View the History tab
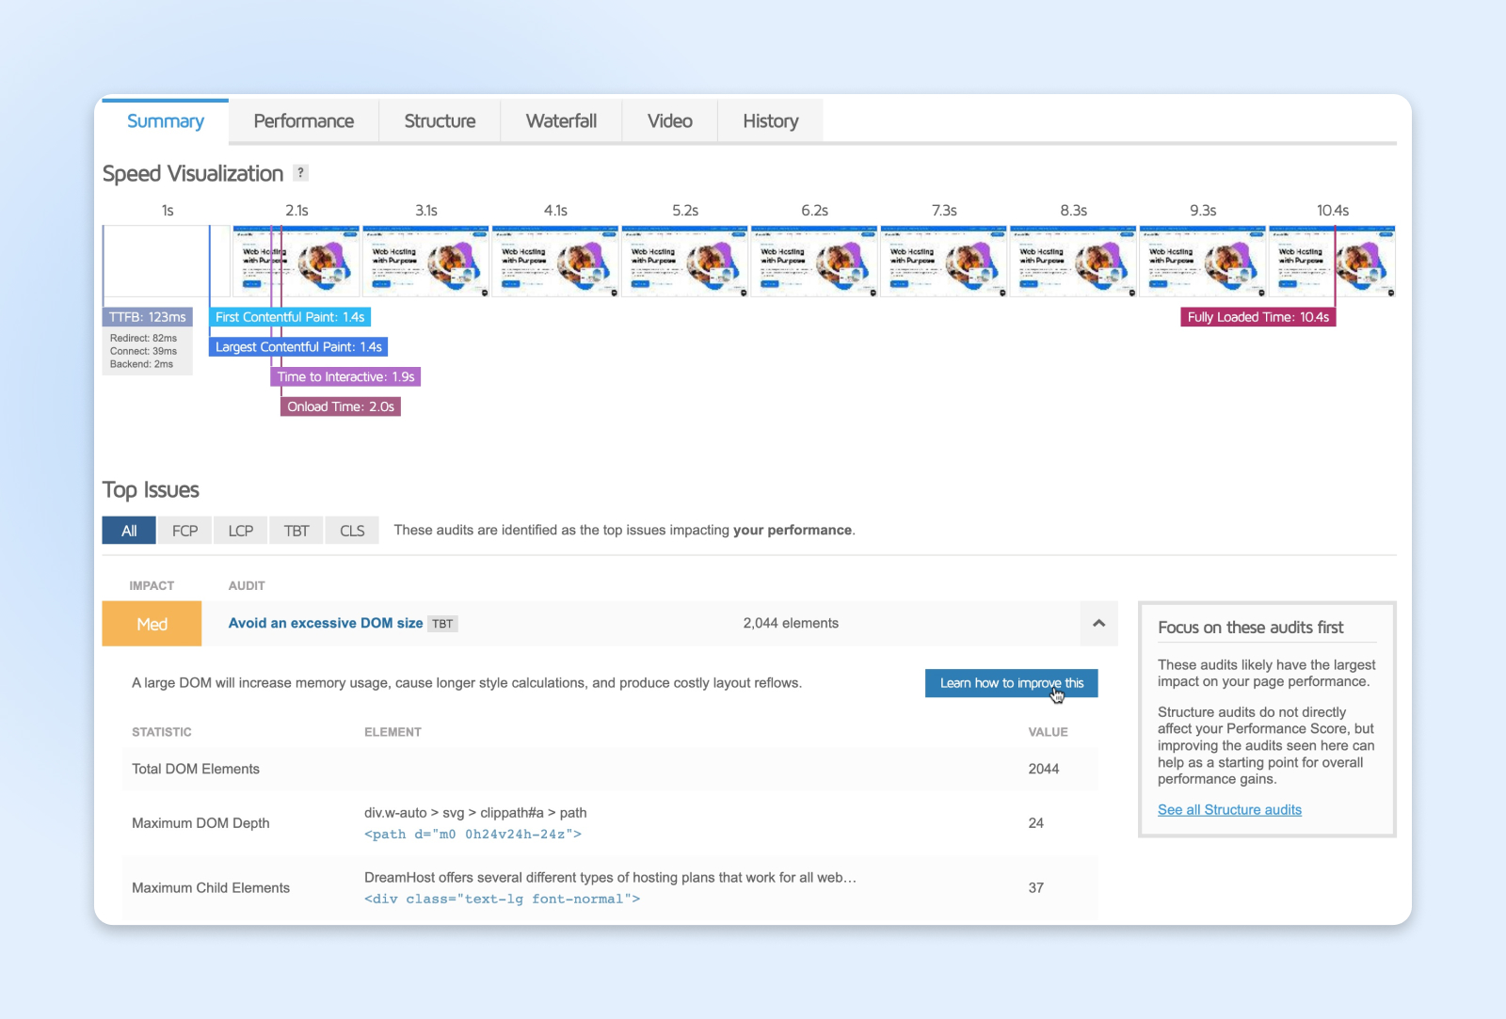The height and width of the screenshot is (1019, 1506). pyautogui.click(x=770, y=121)
